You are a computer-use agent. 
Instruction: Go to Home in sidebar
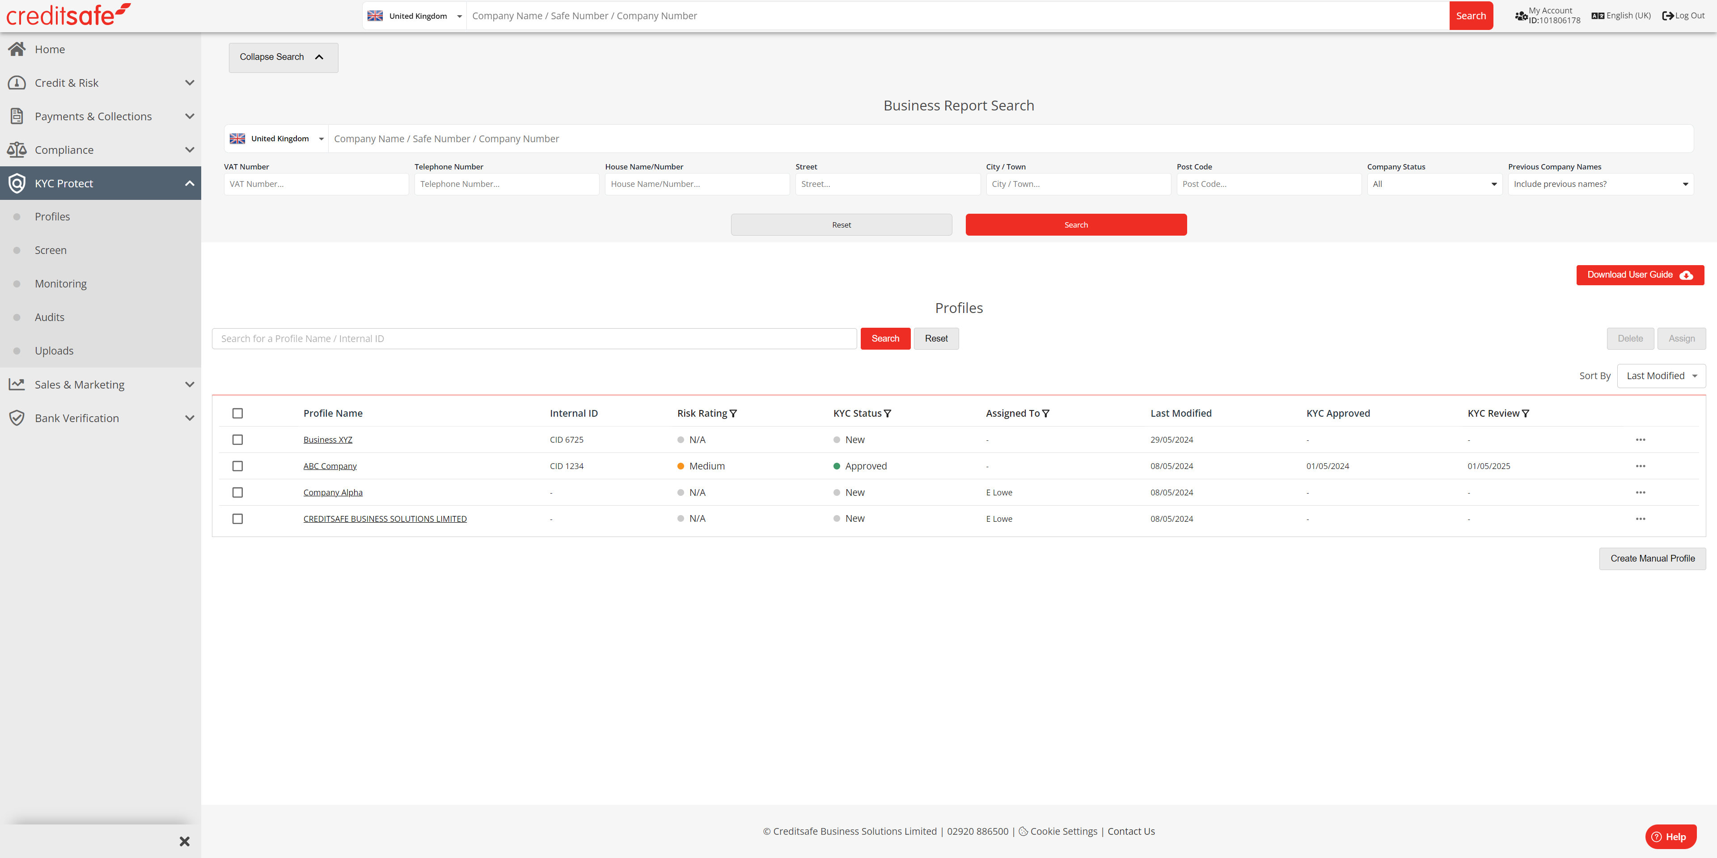click(50, 49)
